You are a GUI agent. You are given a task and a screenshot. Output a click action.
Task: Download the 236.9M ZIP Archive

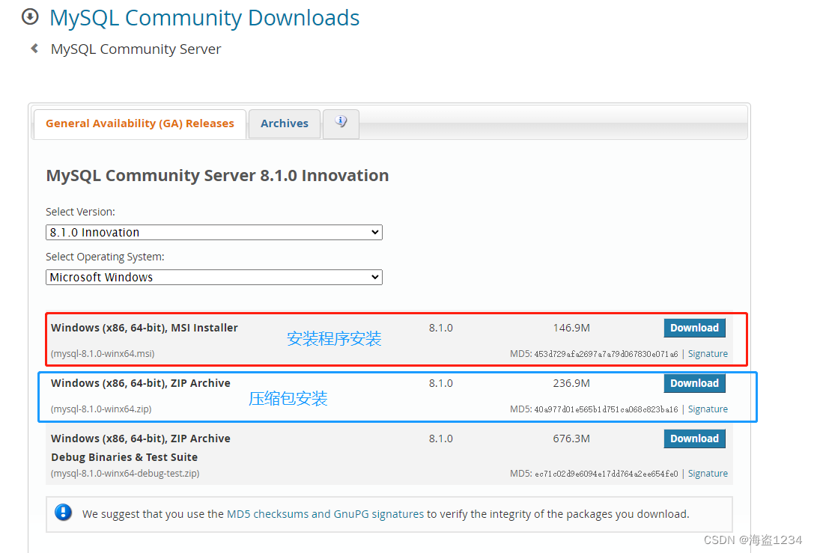[695, 383]
